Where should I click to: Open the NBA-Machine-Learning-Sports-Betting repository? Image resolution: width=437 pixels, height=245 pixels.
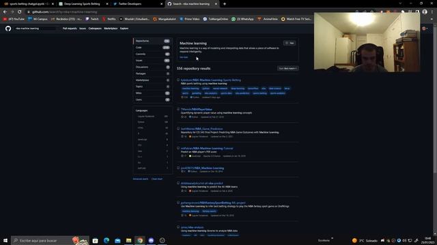click(211, 80)
